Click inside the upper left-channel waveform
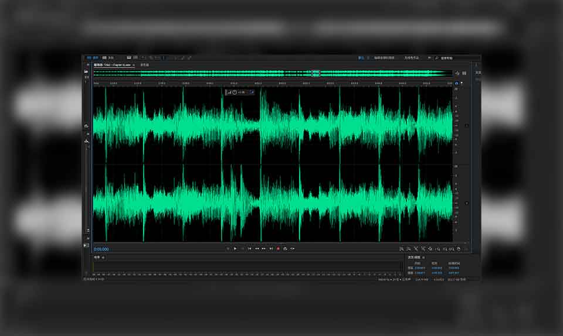The width and height of the screenshot is (563, 336). 273,125
